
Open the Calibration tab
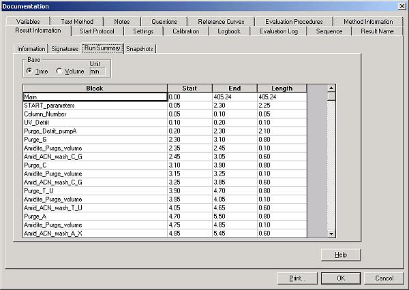185,31
